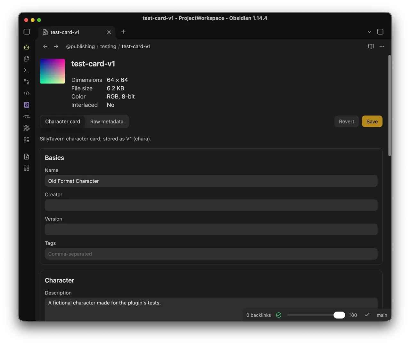This screenshot has width=410, height=345.
Task: Click the Revert button
Action: coord(347,122)
